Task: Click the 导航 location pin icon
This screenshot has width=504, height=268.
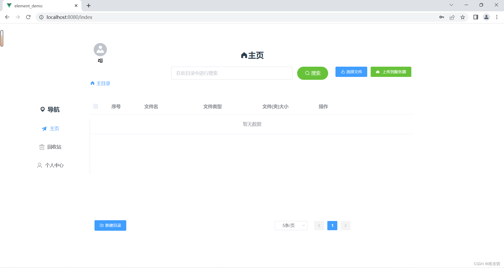Action: pyautogui.click(x=43, y=109)
